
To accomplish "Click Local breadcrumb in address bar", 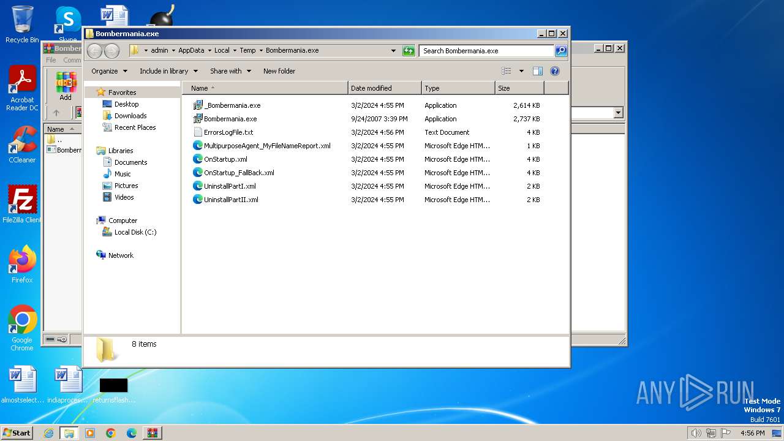I will (x=222, y=51).
